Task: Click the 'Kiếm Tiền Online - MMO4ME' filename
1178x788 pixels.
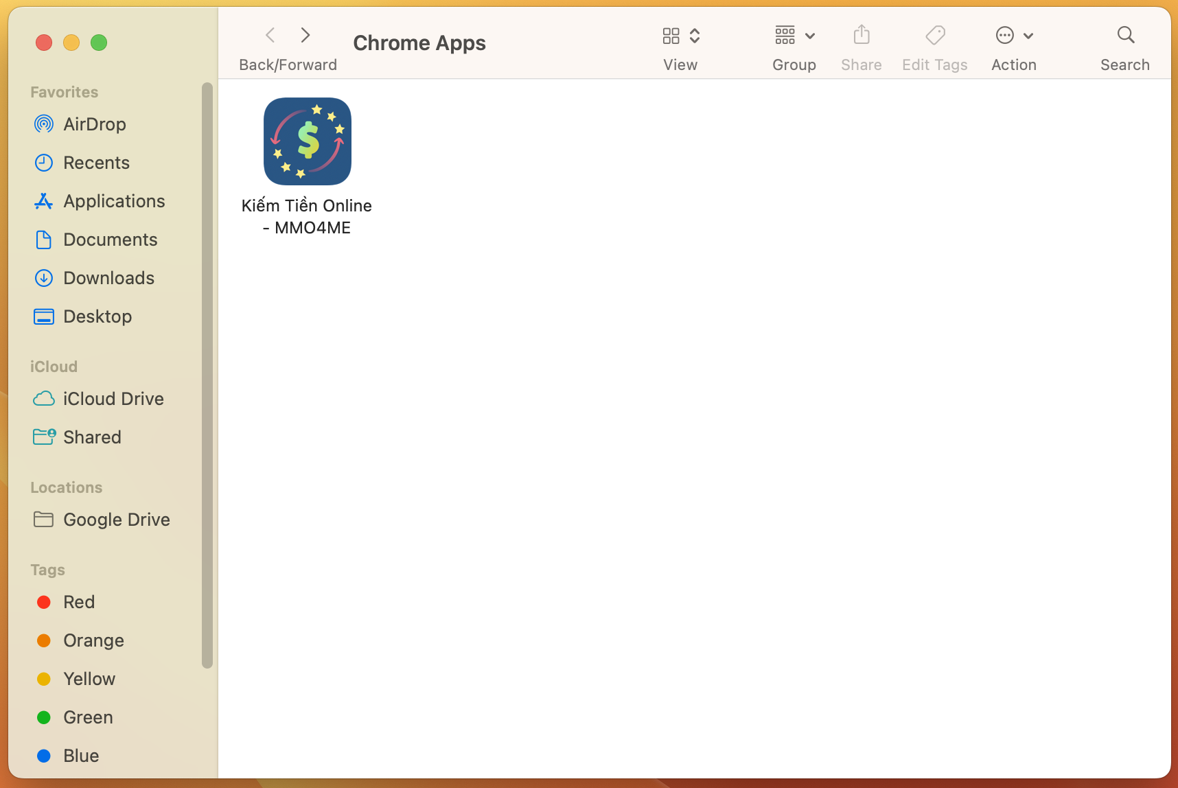Action: (307, 217)
